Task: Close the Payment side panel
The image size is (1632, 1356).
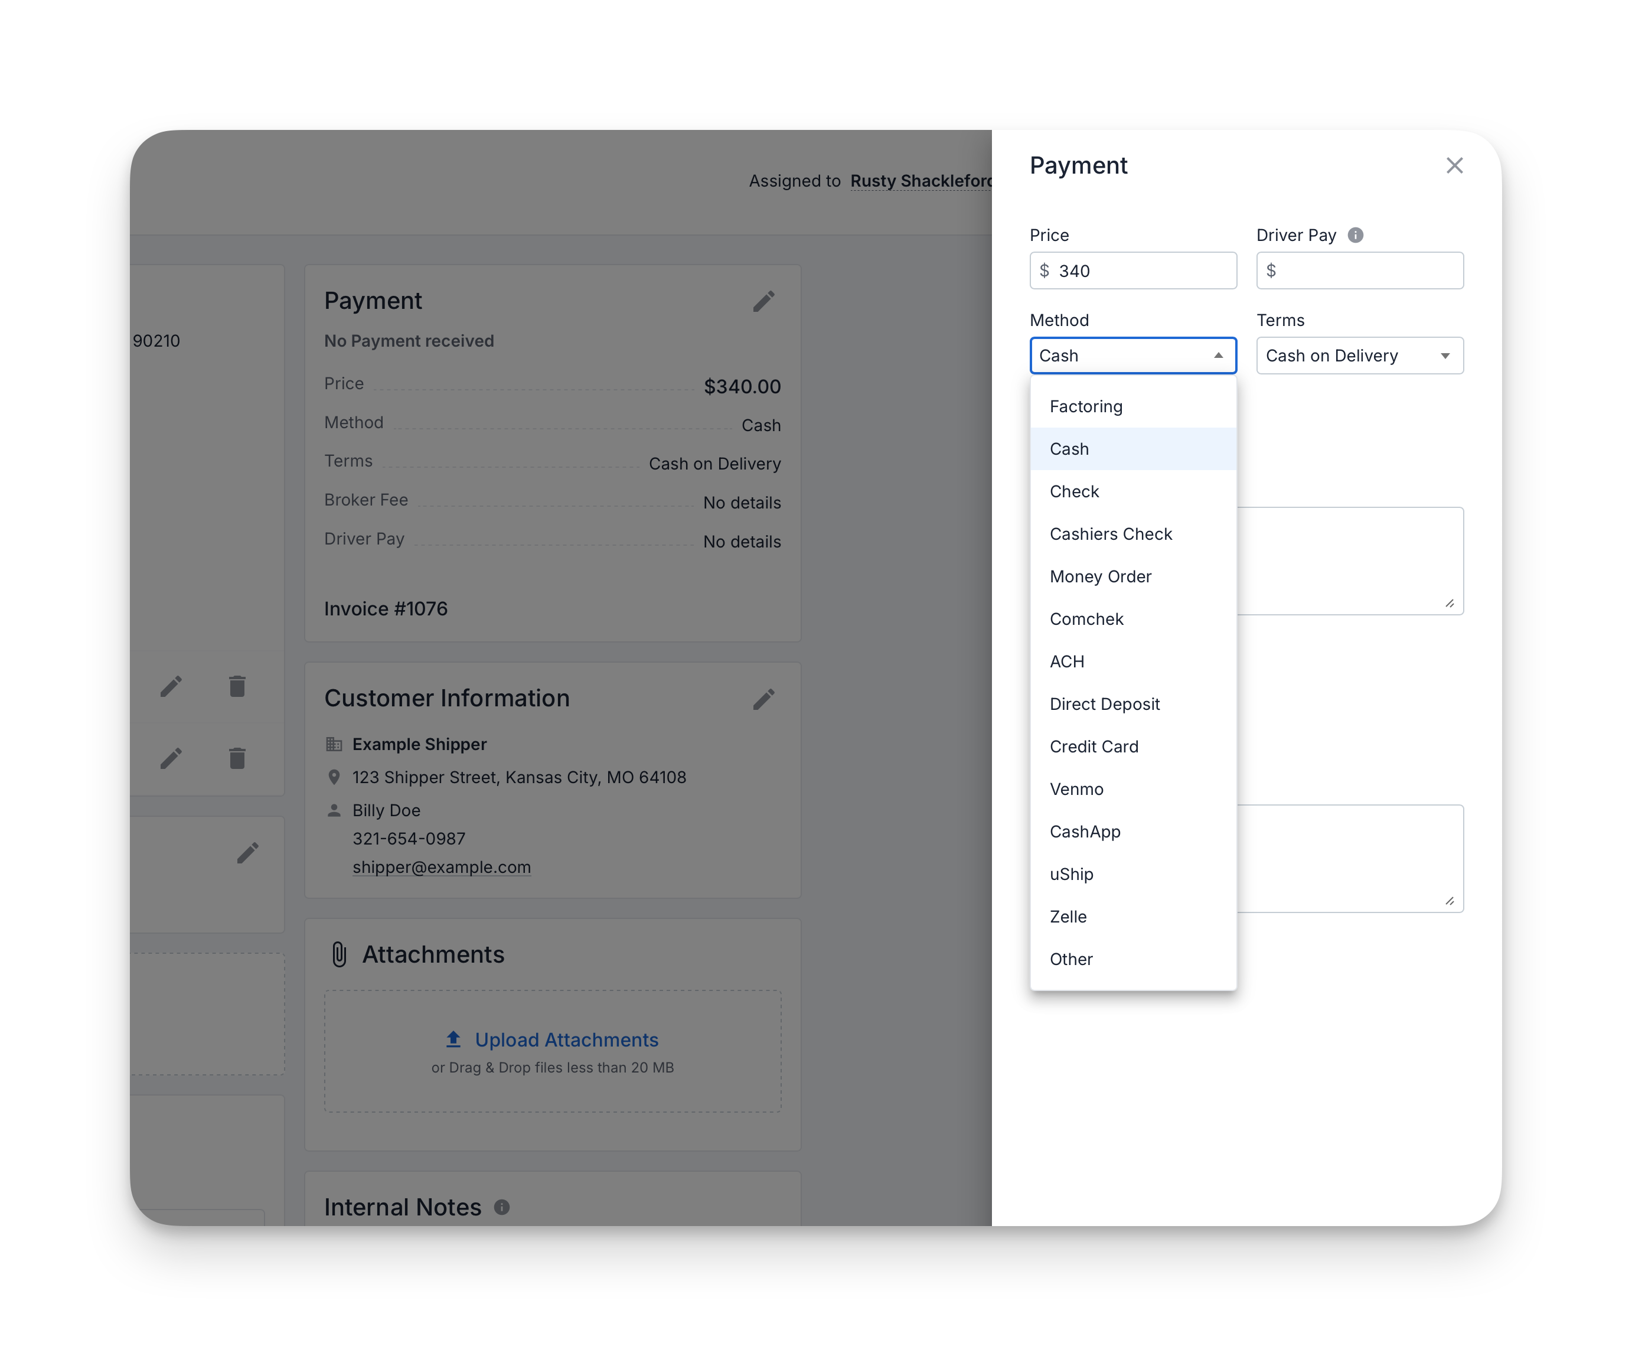Action: (1454, 165)
